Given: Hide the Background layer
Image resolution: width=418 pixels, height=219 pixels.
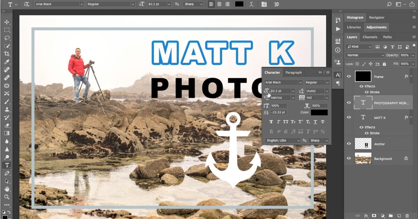Looking at the screenshot, I should coord(349,159).
